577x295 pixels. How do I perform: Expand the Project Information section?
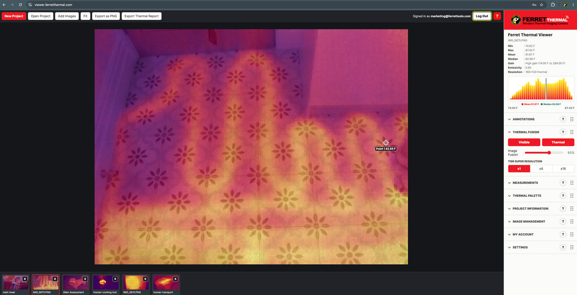point(527,209)
